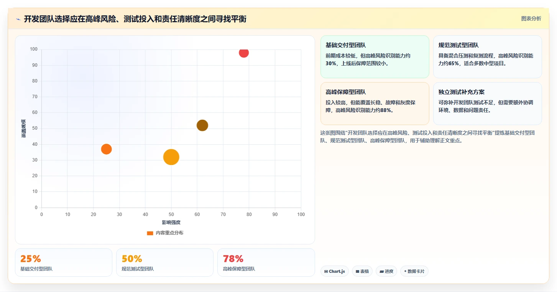Image resolution: width=557 pixels, height=292 pixels.
Task: Click the x-axis tick label 100
Action: click(301, 214)
